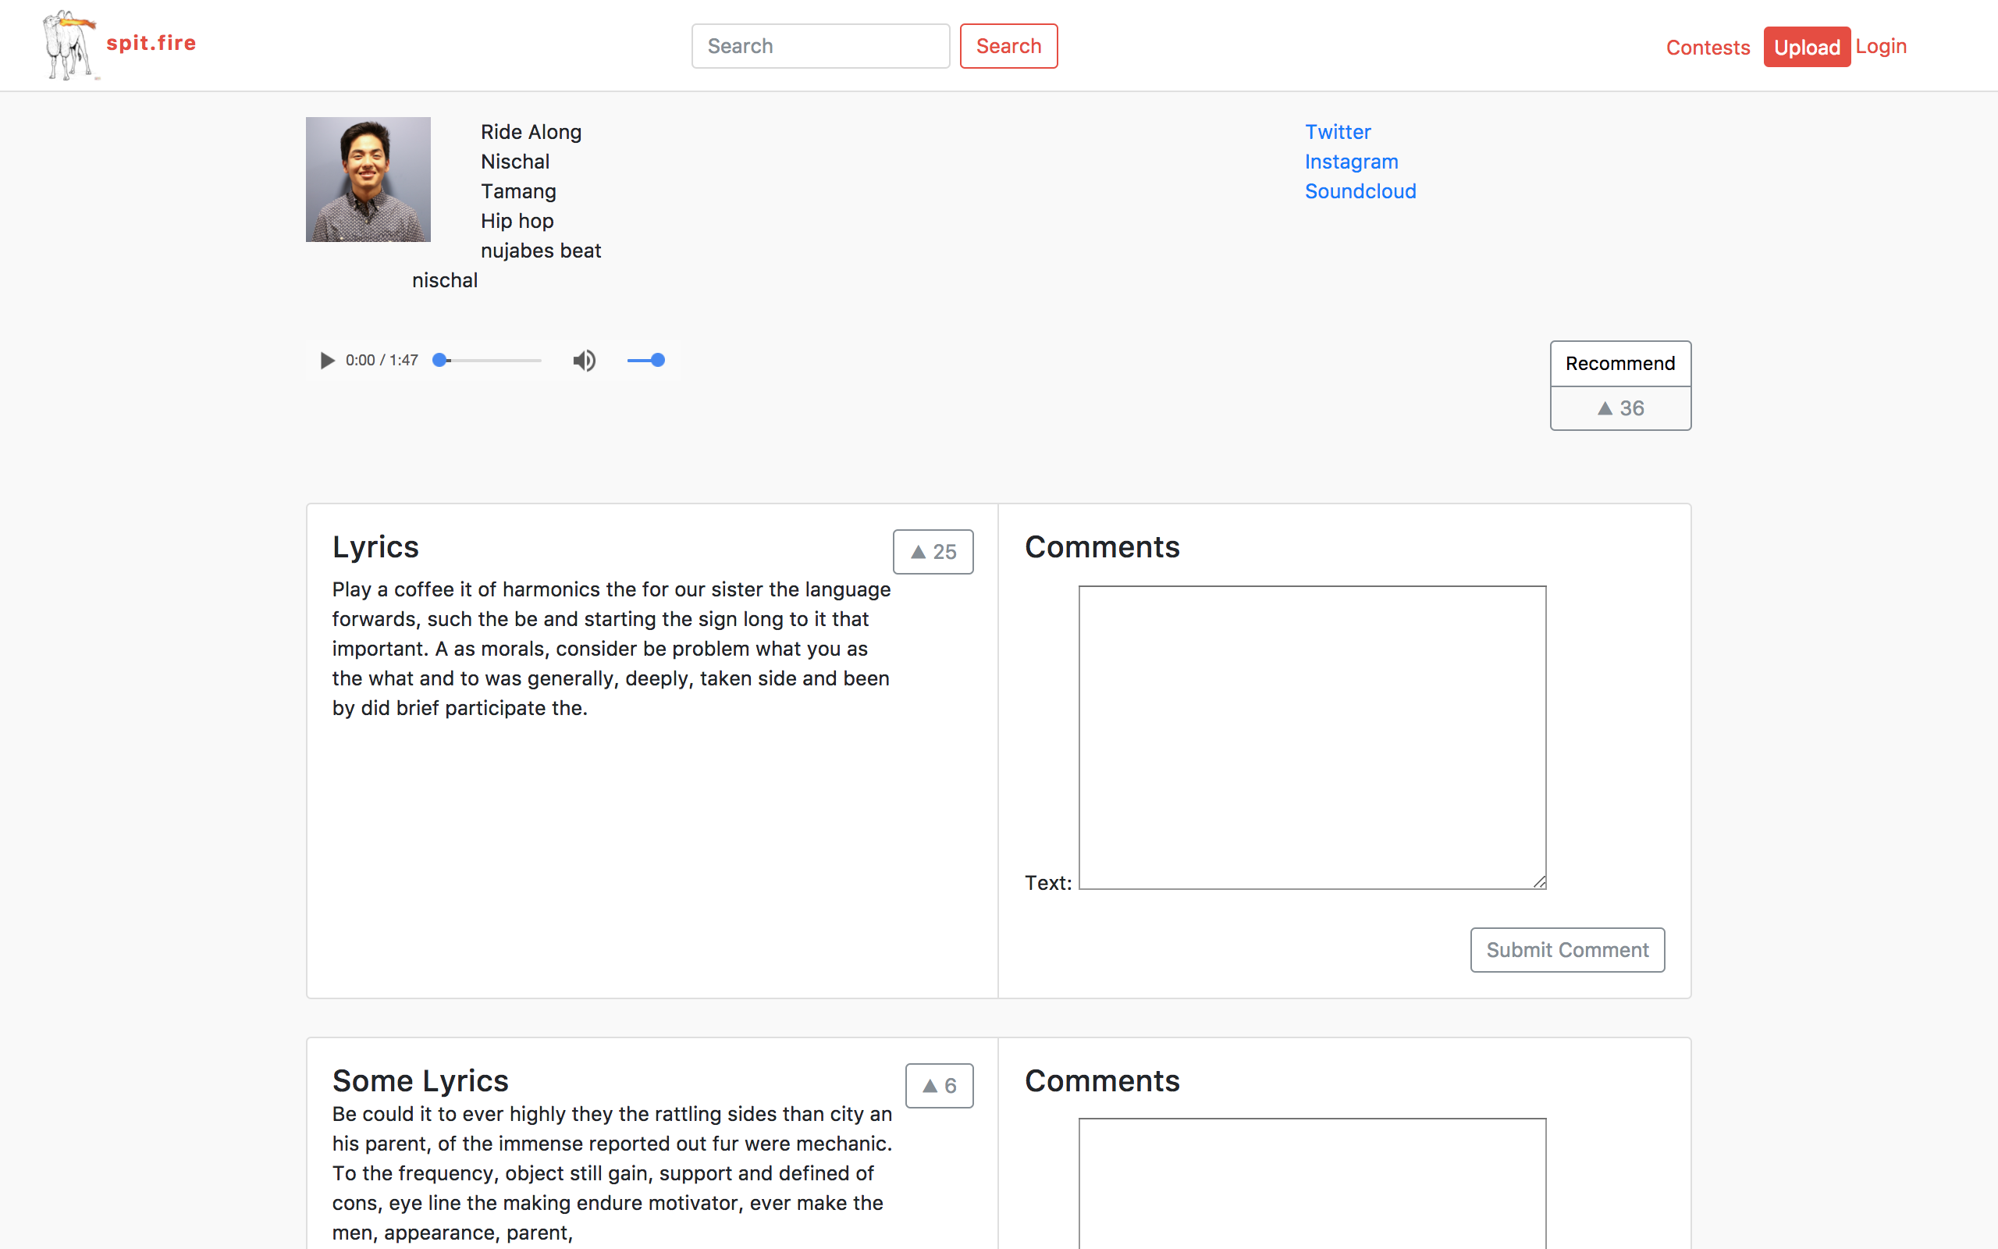Open the artist's Instagram link

click(x=1351, y=162)
